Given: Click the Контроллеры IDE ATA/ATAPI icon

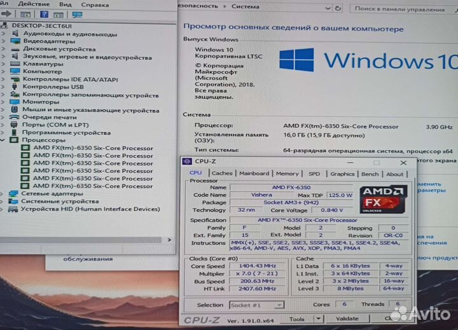Looking at the screenshot, I should tap(15, 79).
